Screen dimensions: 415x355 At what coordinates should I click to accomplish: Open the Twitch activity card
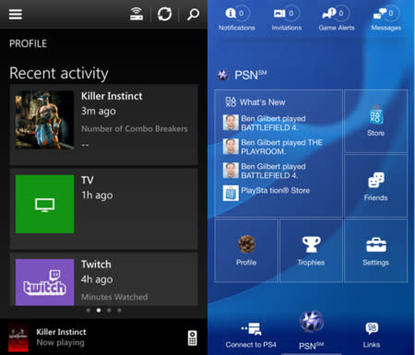[x=104, y=279]
